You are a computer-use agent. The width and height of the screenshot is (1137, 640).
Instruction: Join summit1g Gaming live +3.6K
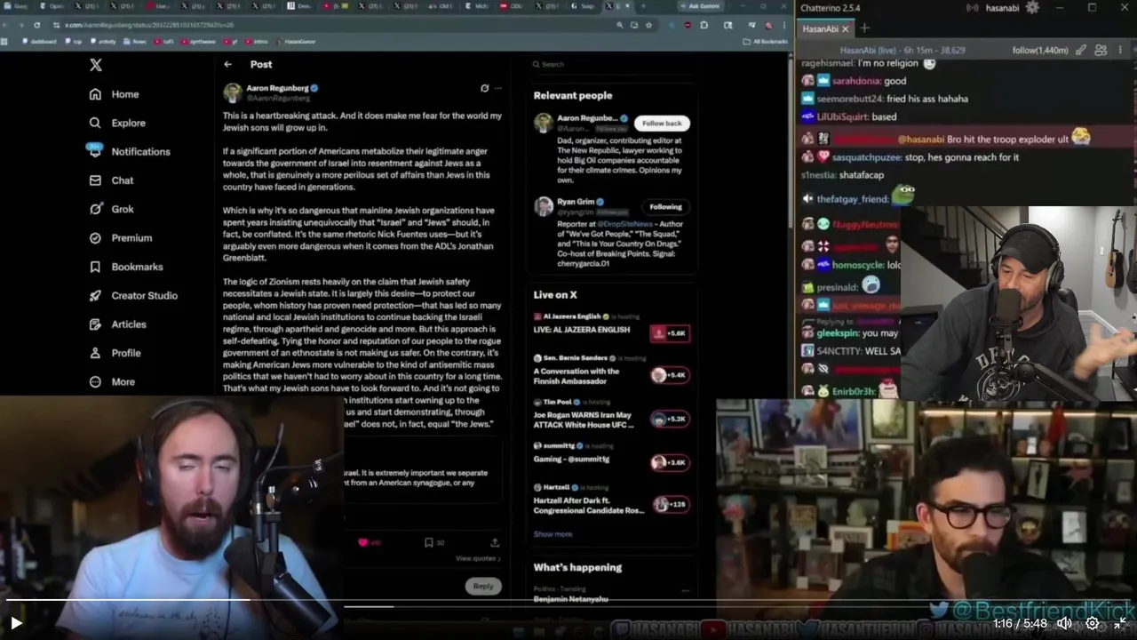[670, 462]
